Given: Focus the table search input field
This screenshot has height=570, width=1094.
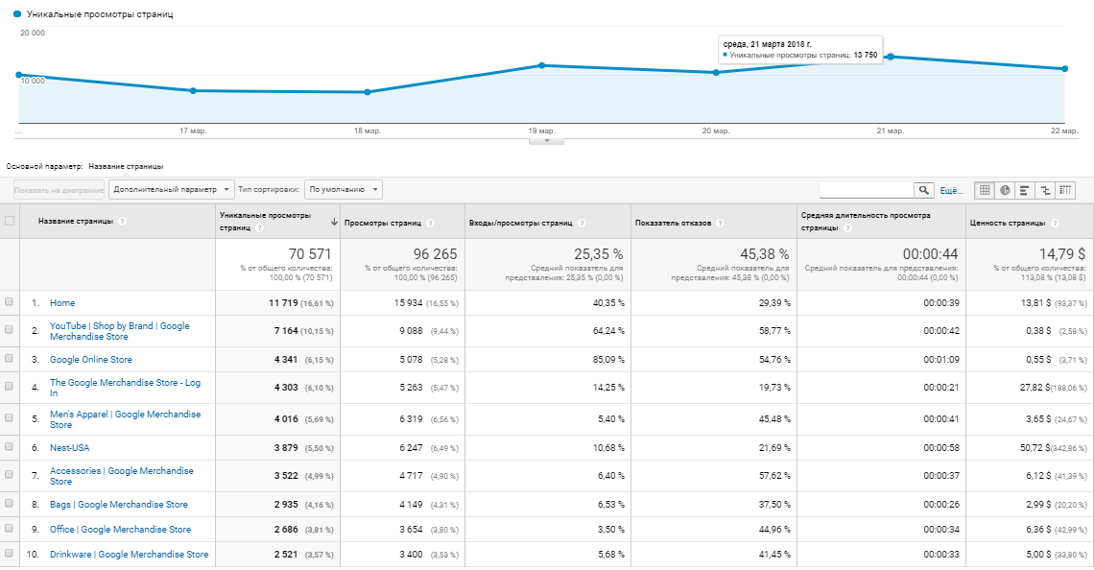Looking at the screenshot, I should coord(866,190).
